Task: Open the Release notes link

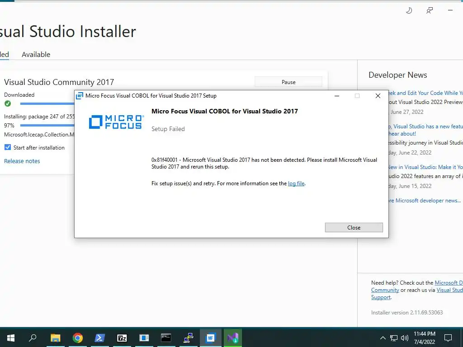Action: pyautogui.click(x=22, y=161)
